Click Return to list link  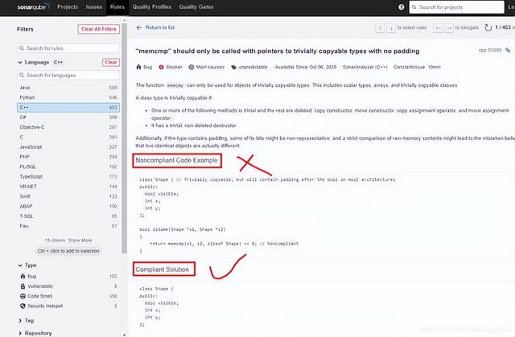[159, 27]
